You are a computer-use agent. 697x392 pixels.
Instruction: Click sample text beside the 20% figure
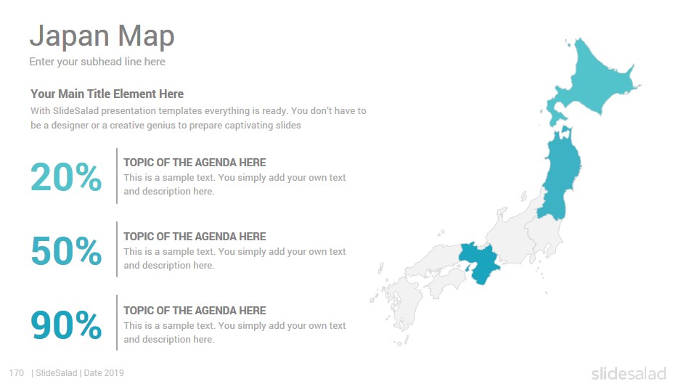pos(235,184)
